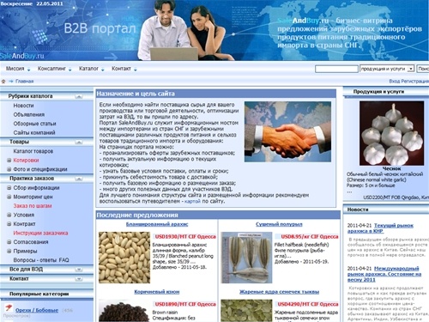
Task: Click the brown raisin photo
Action: click(x=124, y=311)
